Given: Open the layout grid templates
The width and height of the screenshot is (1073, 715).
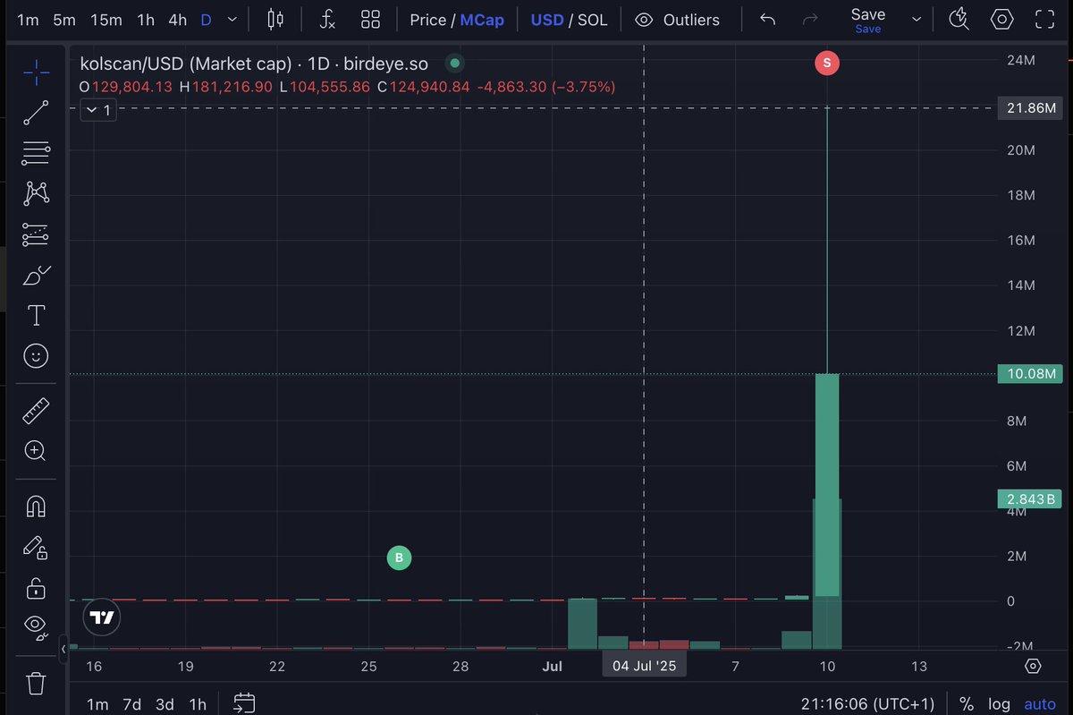Looking at the screenshot, I should point(370,19).
